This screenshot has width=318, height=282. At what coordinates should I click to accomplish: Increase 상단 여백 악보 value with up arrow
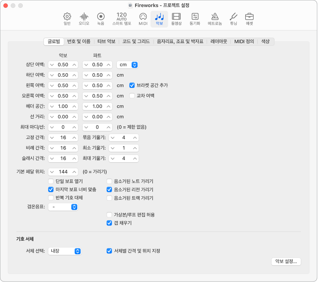[74, 65]
